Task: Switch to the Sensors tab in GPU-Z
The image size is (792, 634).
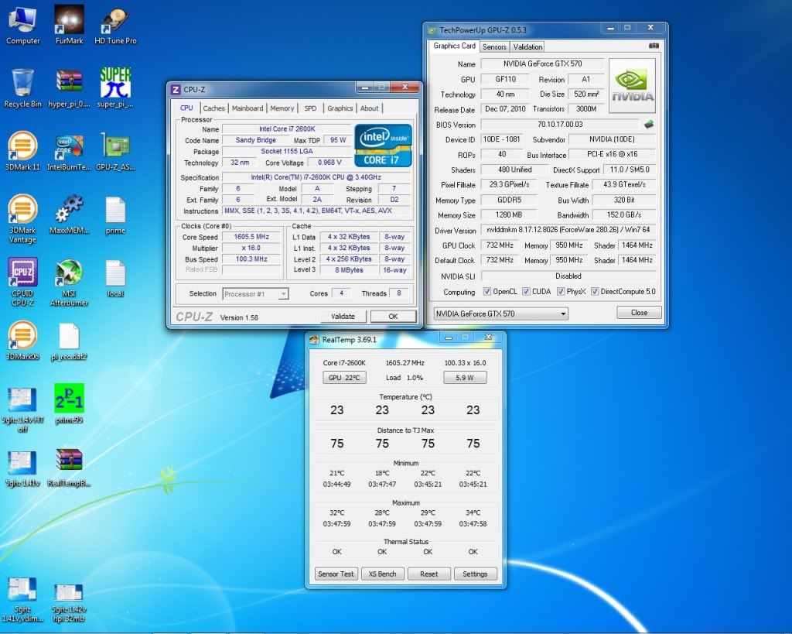Action: coord(494,46)
